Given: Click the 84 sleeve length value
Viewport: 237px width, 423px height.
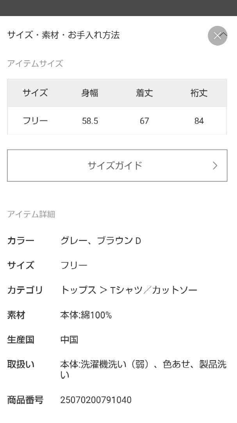Looking at the screenshot, I should 199,121.
